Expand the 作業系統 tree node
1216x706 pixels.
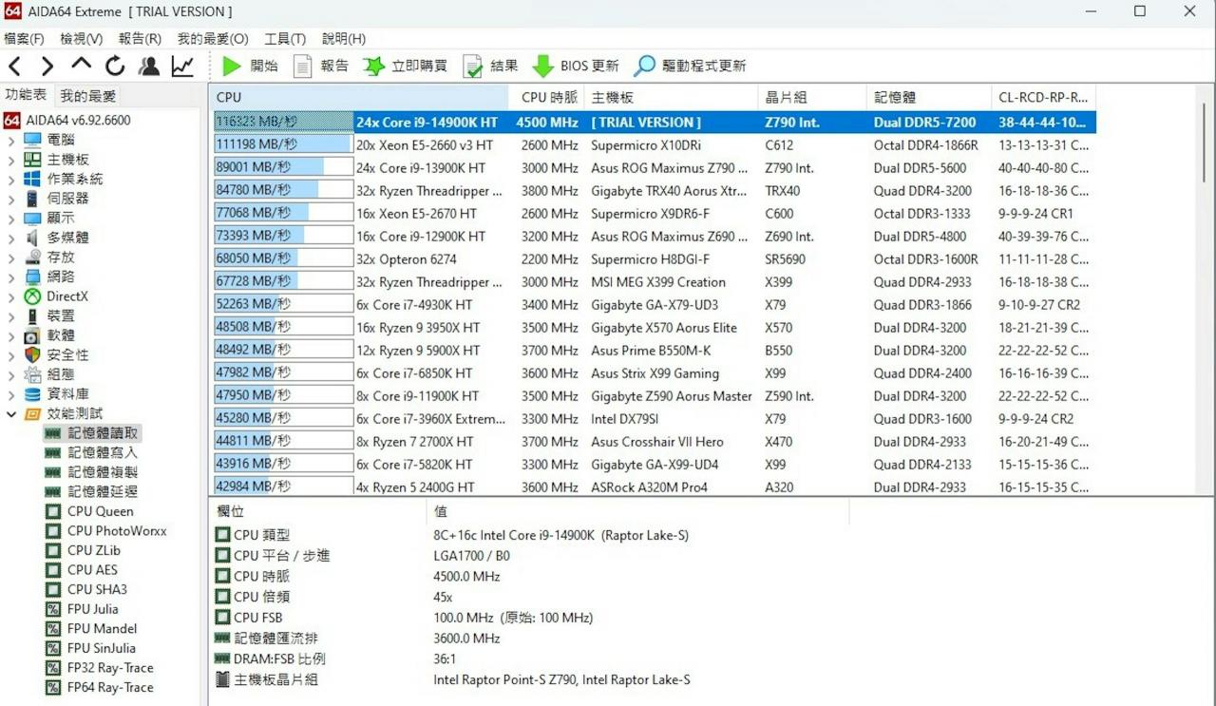(x=11, y=179)
